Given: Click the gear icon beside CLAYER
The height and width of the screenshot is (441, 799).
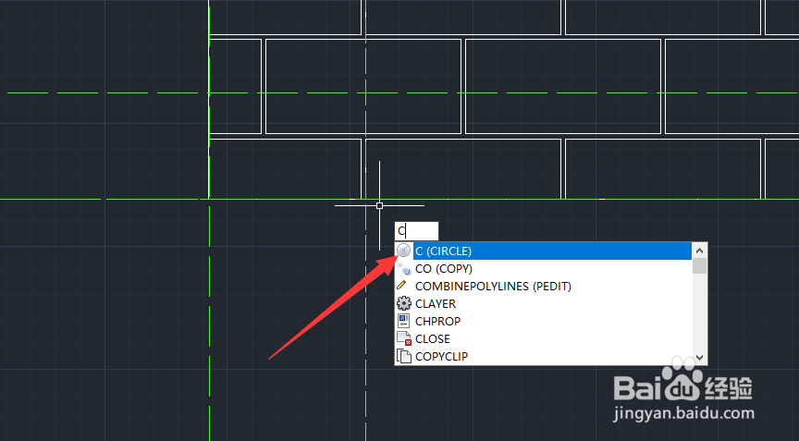Looking at the screenshot, I should (403, 303).
